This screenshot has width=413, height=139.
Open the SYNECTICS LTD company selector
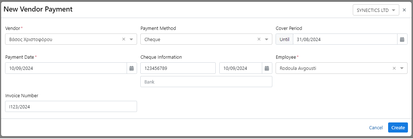coord(376,10)
